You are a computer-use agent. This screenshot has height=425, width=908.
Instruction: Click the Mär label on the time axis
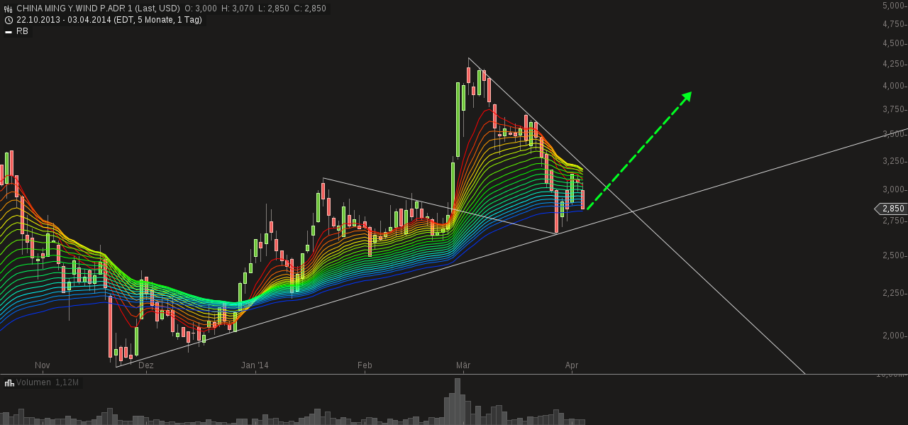(463, 365)
